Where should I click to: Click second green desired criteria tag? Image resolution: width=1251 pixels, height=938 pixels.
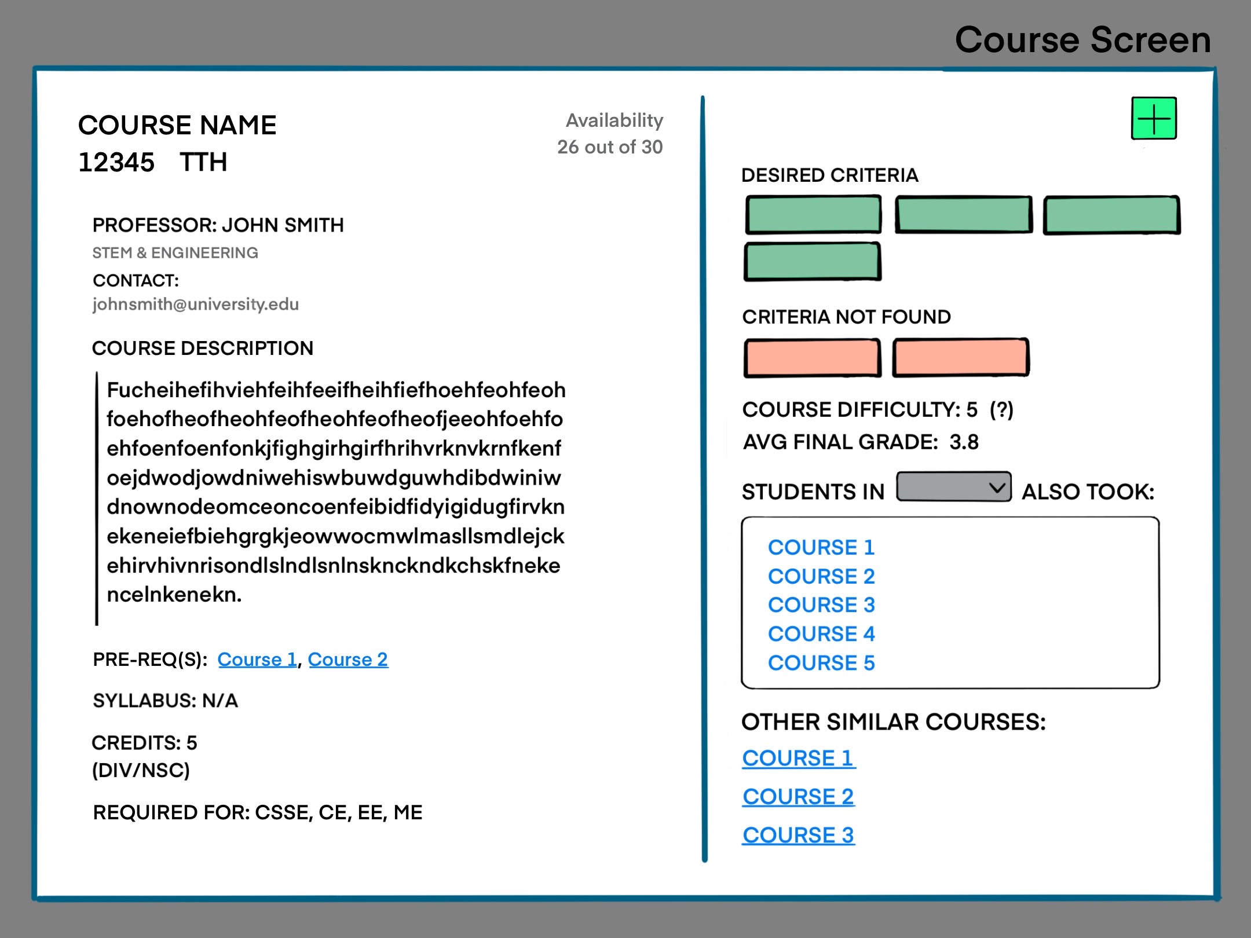[x=963, y=215]
